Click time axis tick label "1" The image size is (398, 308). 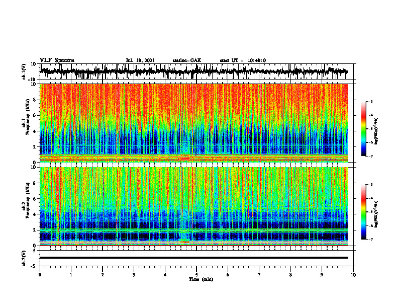71,275
